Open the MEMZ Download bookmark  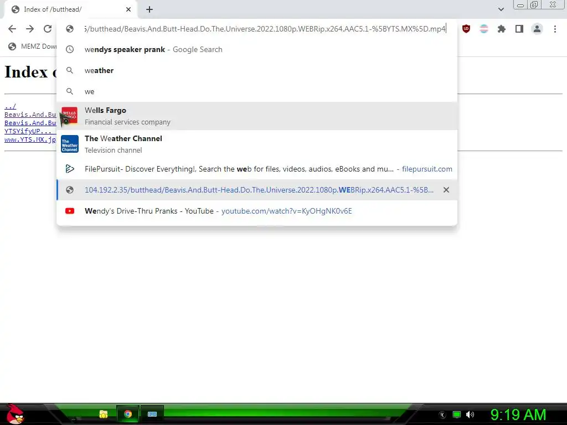pyautogui.click(x=33, y=46)
